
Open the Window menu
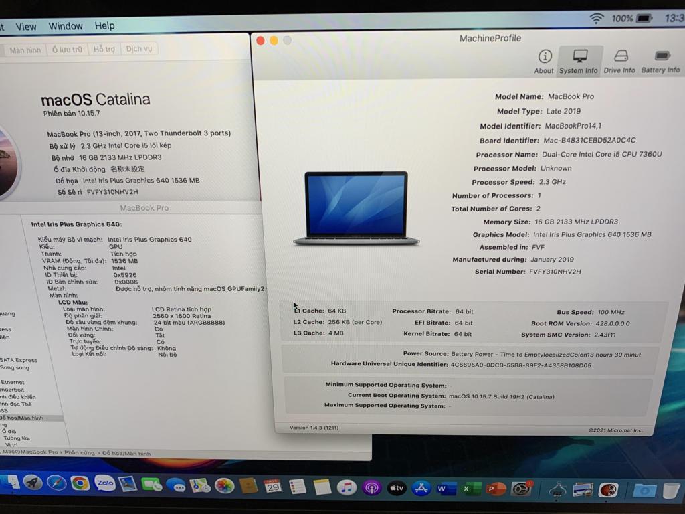(66, 26)
